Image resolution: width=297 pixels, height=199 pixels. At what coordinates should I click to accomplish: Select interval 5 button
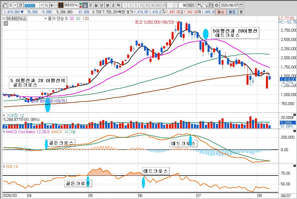136,5
